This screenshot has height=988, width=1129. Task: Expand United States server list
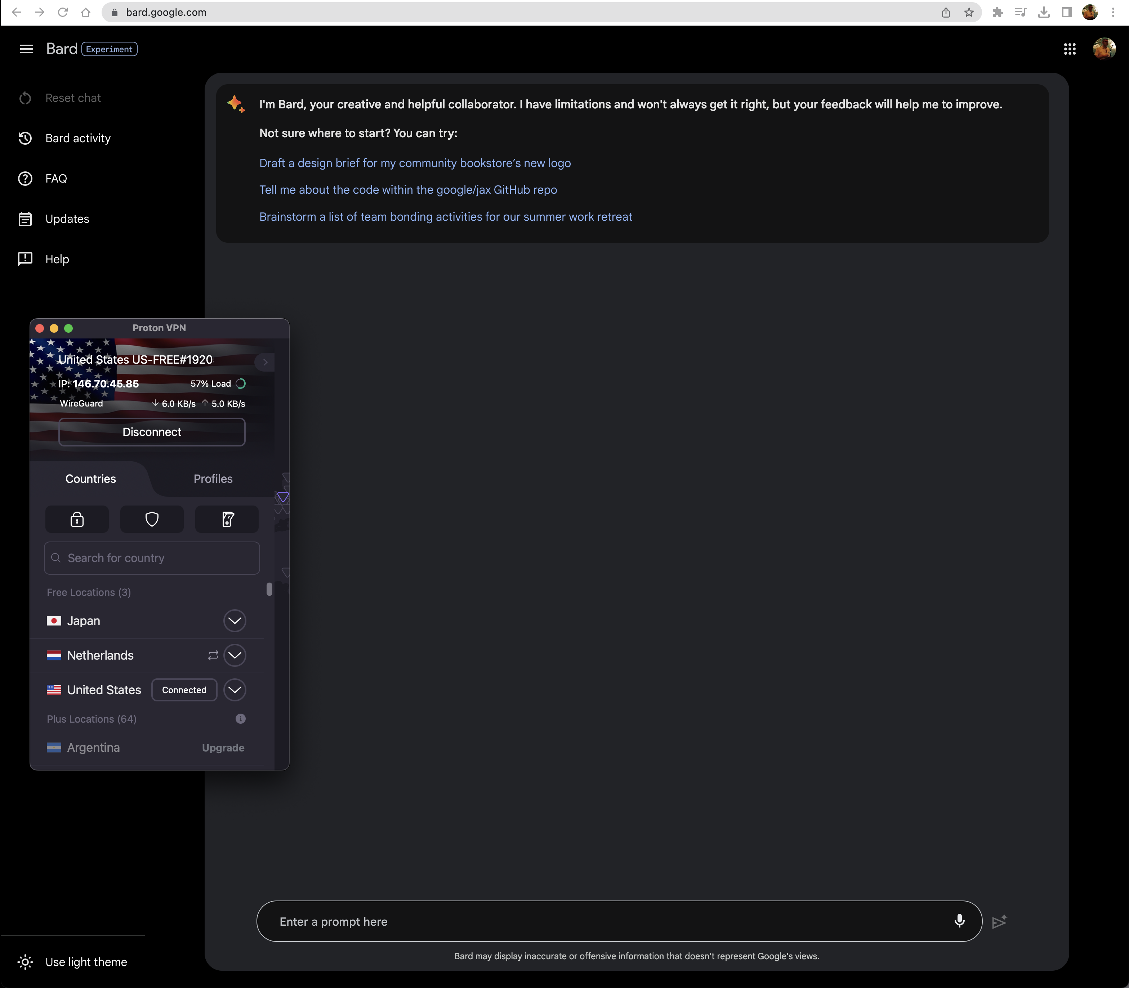[235, 690]
